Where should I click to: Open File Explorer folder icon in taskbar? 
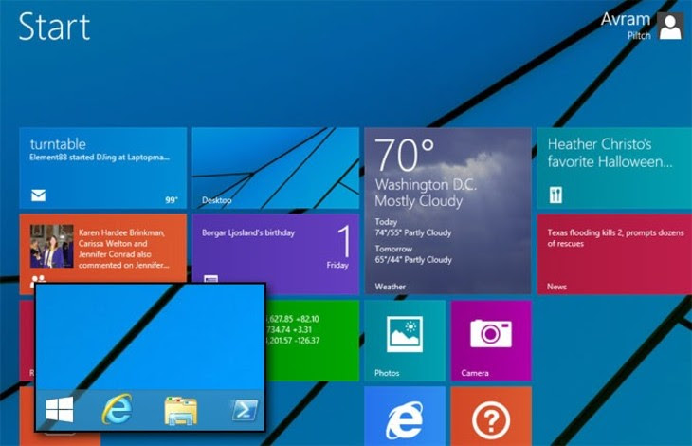click(x=180, y=410)
